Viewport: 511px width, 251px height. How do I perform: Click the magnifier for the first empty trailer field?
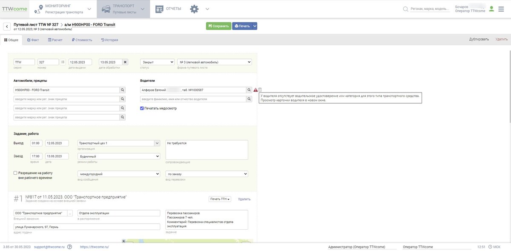tap(122, 99)
